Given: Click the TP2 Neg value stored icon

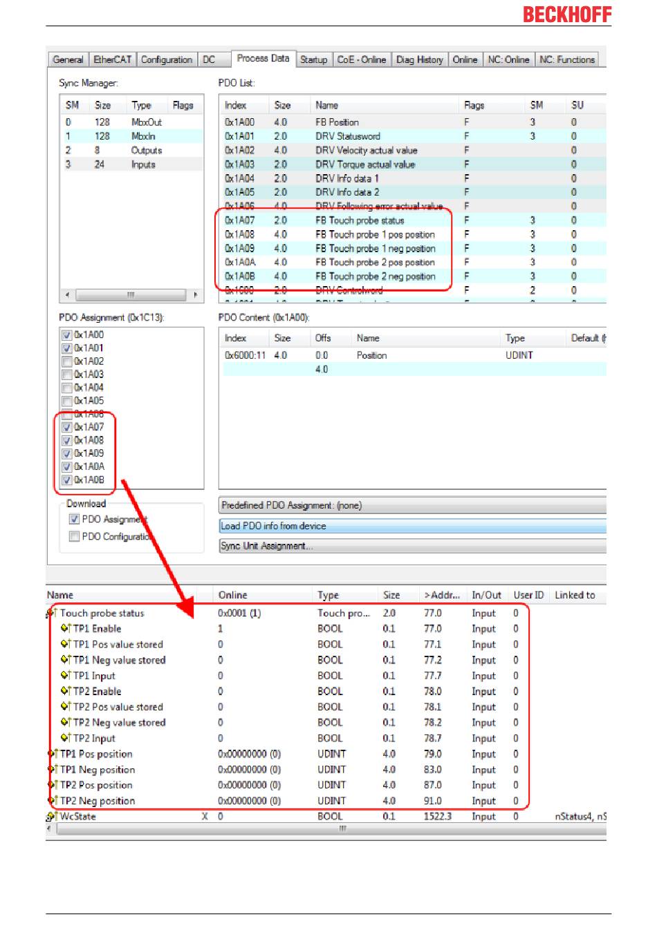Looking at the screenshot, I should coord(66,722).
